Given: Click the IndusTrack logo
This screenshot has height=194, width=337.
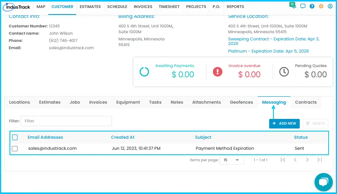Looking at the screenshot, I should coord(16,7).
